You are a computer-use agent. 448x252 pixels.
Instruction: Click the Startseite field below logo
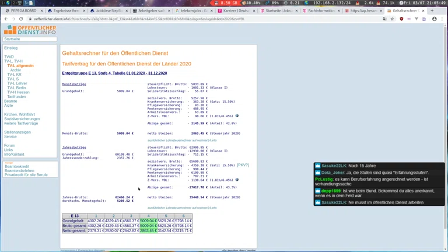[x=30, y=39]
